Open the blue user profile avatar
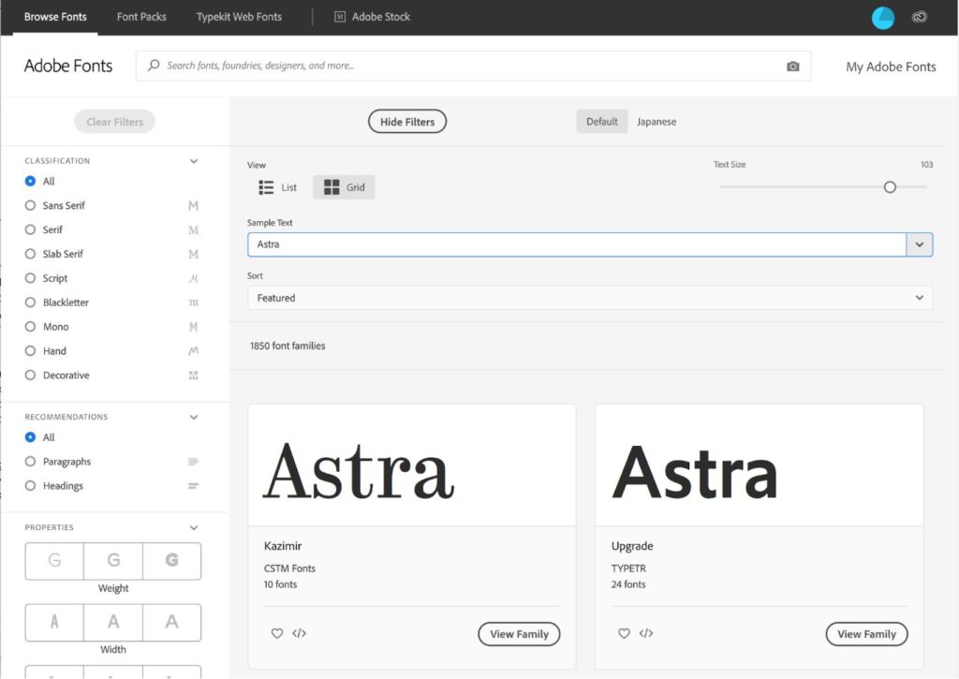This screenshot has width=959, height=679. (882, 18)
